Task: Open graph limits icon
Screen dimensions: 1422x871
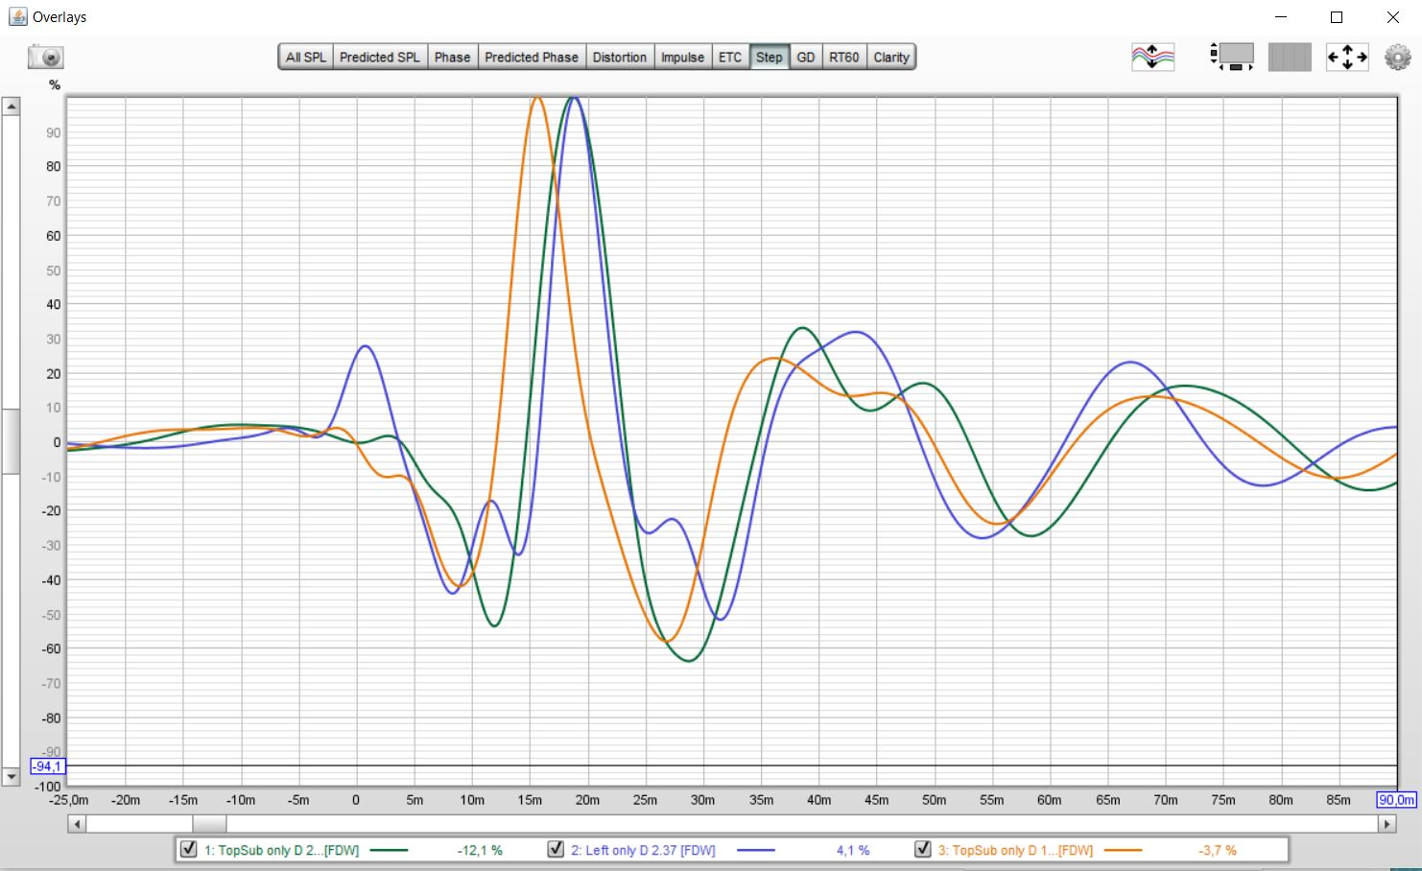Action: (1231, 58)
